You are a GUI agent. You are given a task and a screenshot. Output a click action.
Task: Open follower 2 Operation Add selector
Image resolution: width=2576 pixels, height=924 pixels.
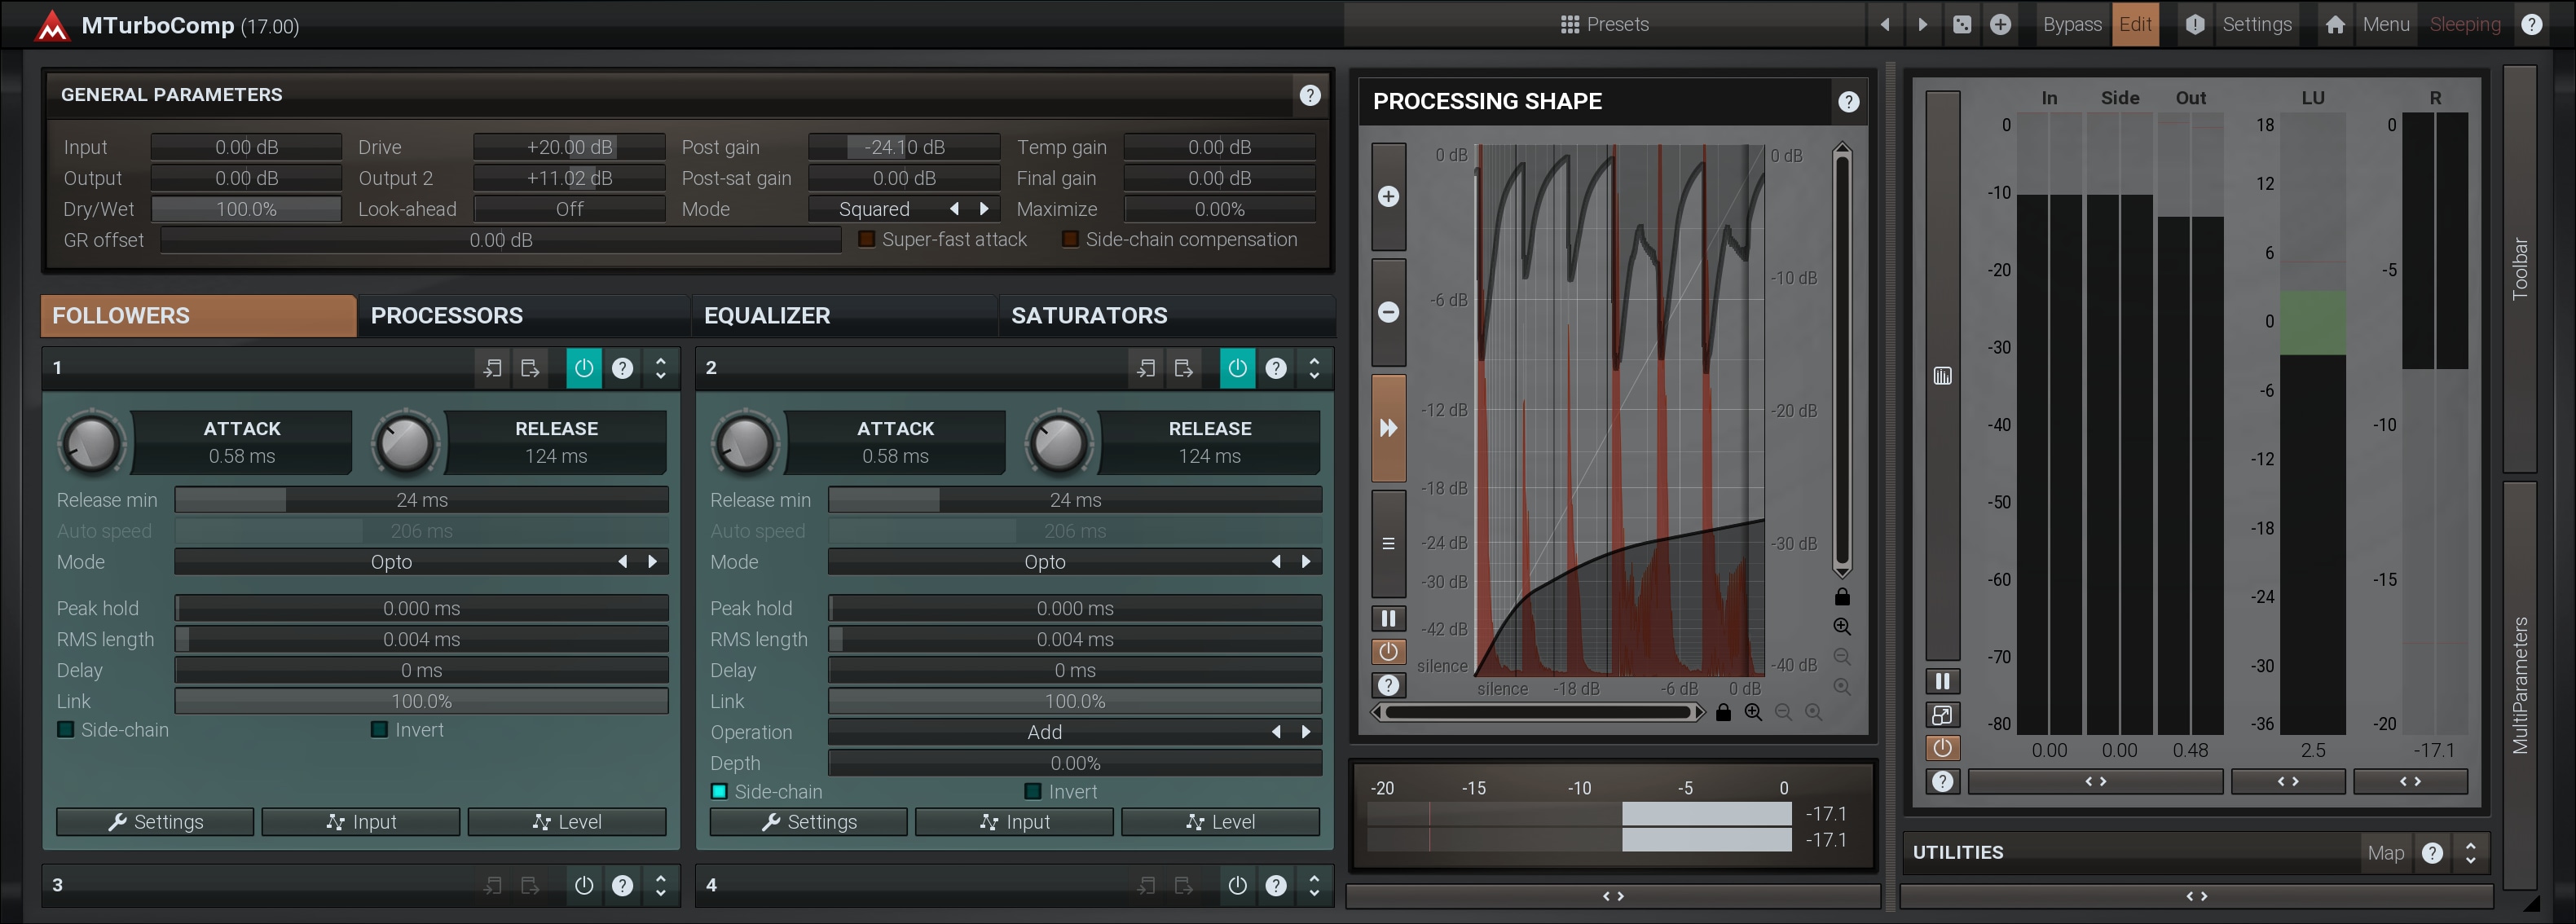pos(1044,732)
